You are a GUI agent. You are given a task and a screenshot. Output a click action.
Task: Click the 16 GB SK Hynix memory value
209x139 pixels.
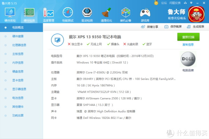coord(95,85)
